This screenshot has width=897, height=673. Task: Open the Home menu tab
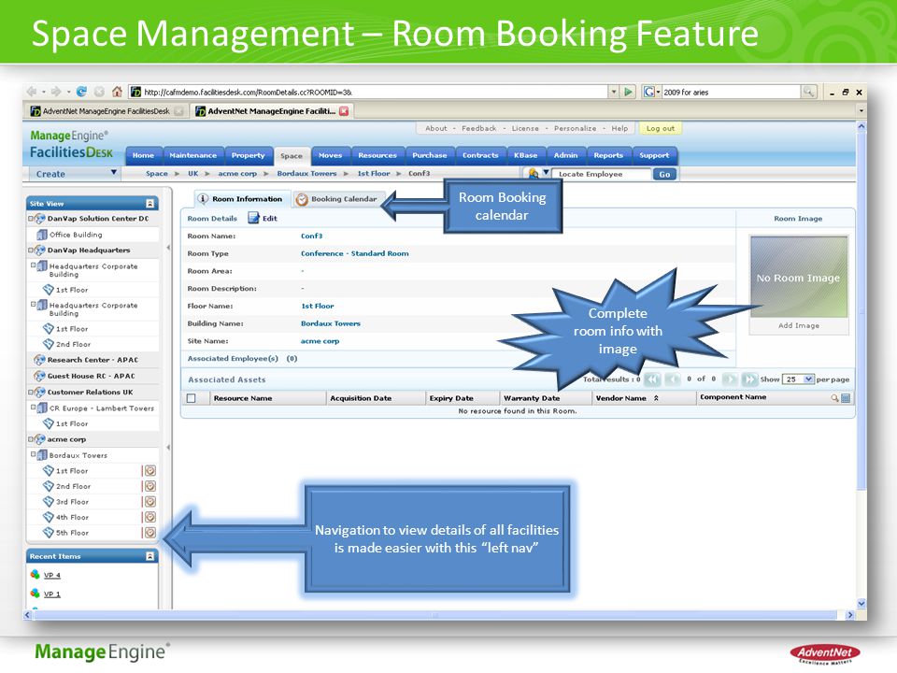[x=143, y=155]
